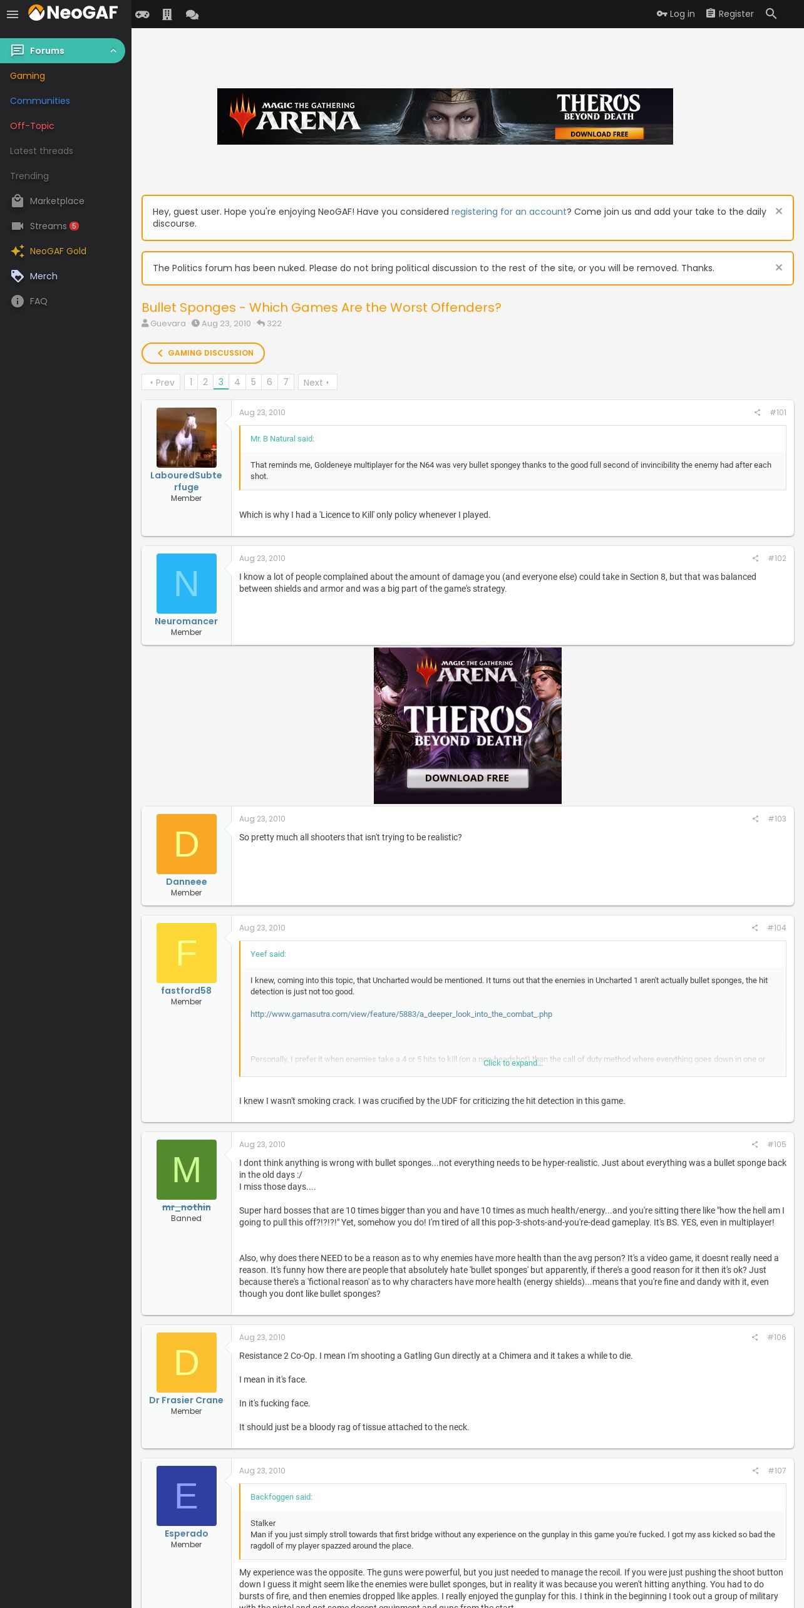Open post number #103 permalink
804x1608 pixels.
(777, 819)
